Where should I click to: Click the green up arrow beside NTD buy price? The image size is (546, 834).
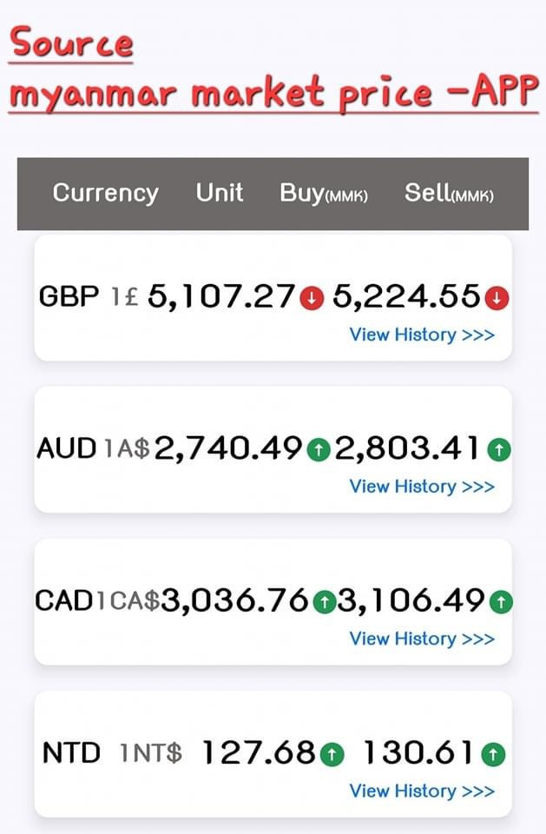coord(332,754)
